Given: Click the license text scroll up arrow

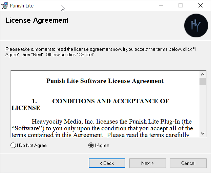Looking at the screenshot, I should 203,74.
